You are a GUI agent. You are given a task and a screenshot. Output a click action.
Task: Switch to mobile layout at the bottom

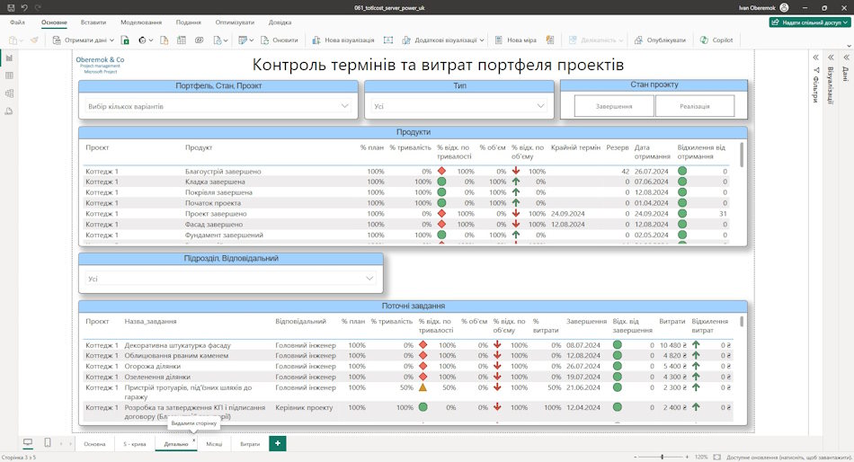48,443
